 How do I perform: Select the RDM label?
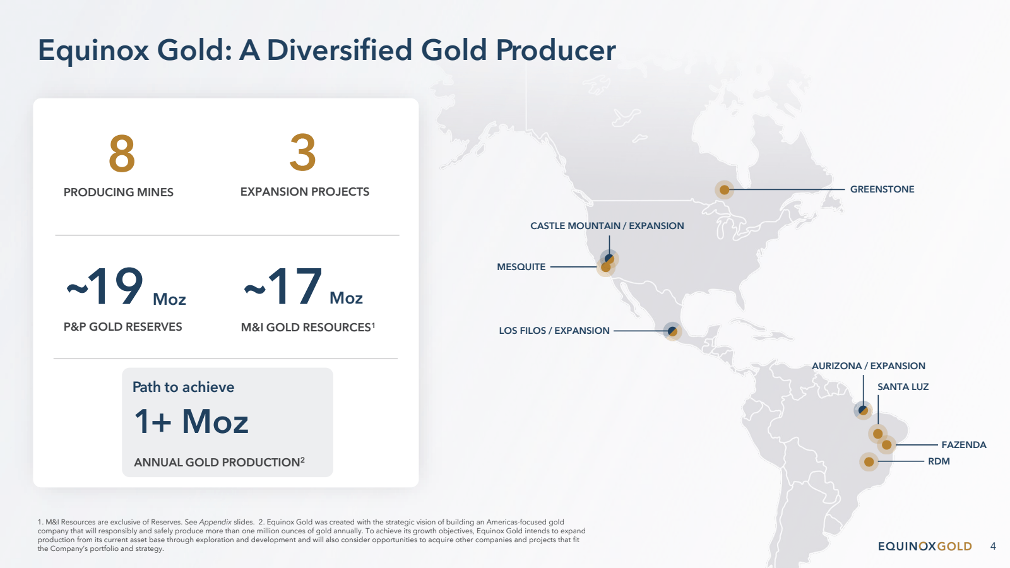pos(939,461)
